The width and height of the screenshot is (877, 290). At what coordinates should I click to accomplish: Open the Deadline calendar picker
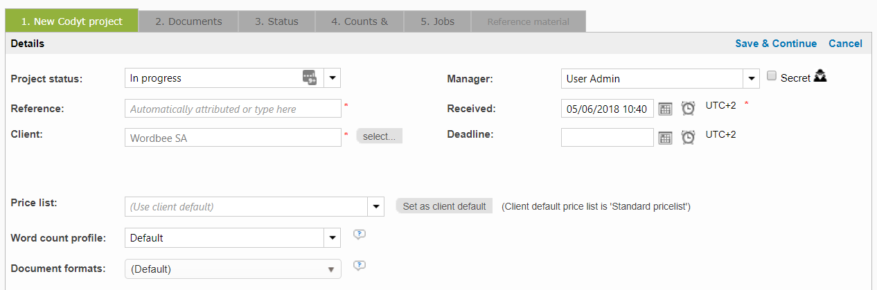[x=665, y=138]
